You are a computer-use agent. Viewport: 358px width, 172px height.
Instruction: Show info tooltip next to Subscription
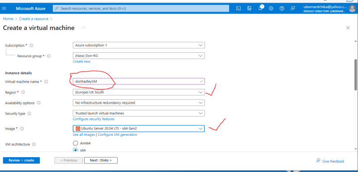[x=31, y=45]
